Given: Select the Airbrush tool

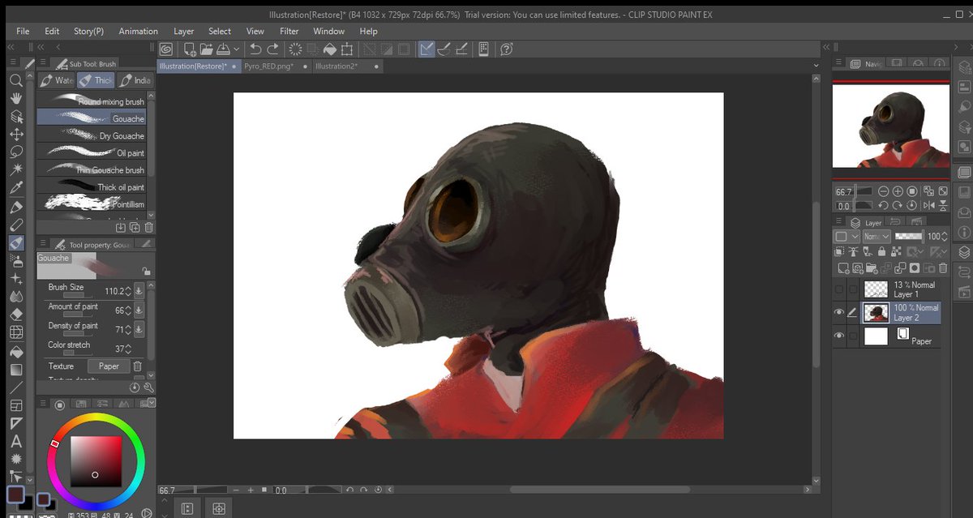Looking at the screenshot, I should [15, 260].
